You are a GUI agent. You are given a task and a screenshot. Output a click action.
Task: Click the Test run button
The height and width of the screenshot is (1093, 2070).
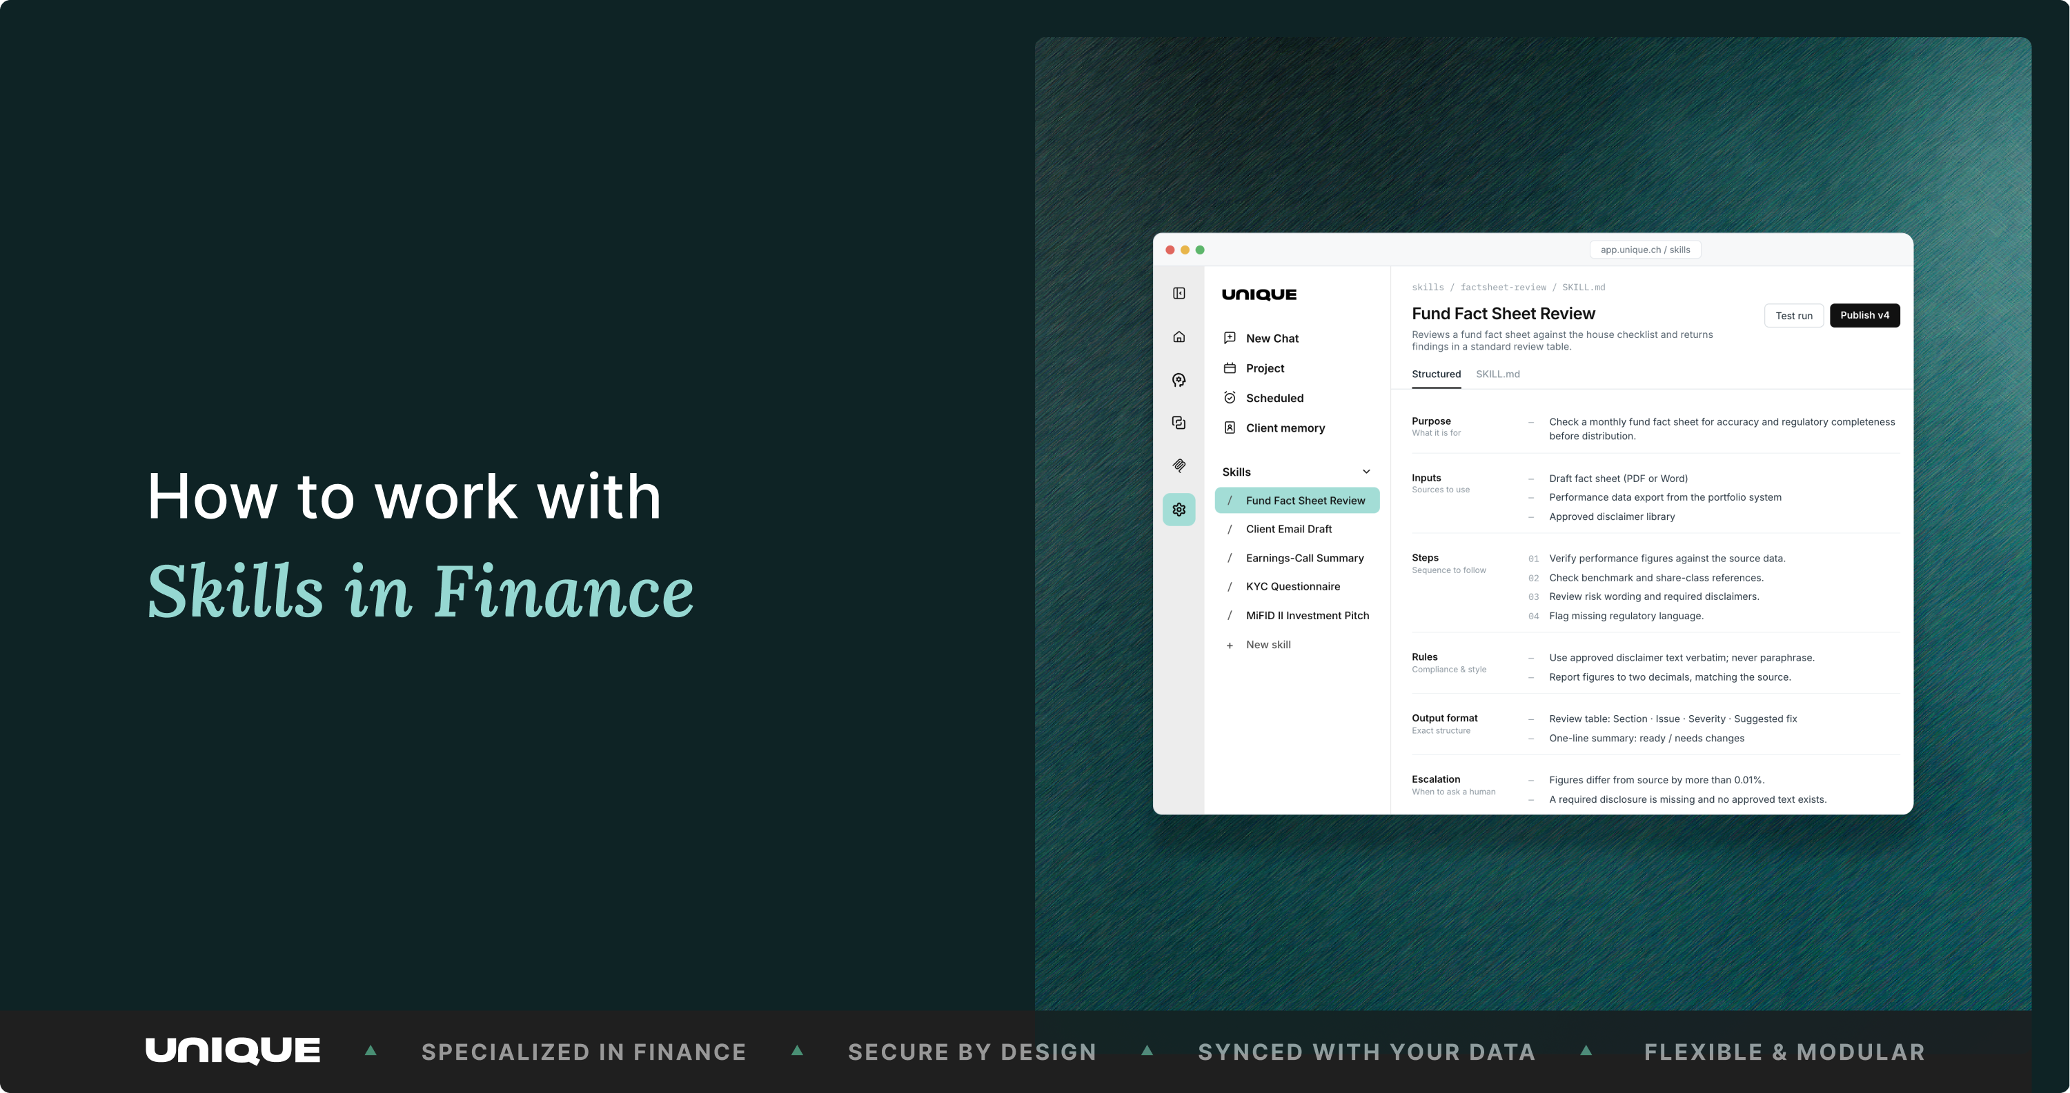click(1793, 316)
